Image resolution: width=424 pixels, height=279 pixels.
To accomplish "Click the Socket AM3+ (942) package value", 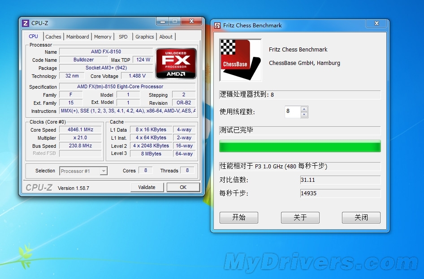I will [x=106, y=68].
